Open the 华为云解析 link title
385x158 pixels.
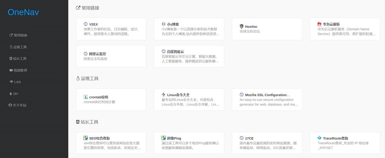click(x=331, y=24)
